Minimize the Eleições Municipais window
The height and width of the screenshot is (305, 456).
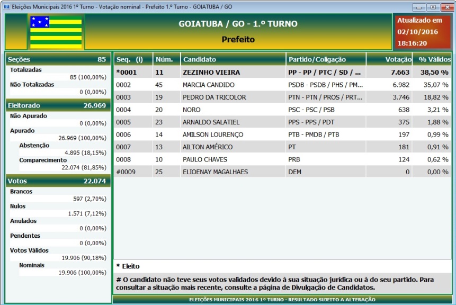pos(419,7)
